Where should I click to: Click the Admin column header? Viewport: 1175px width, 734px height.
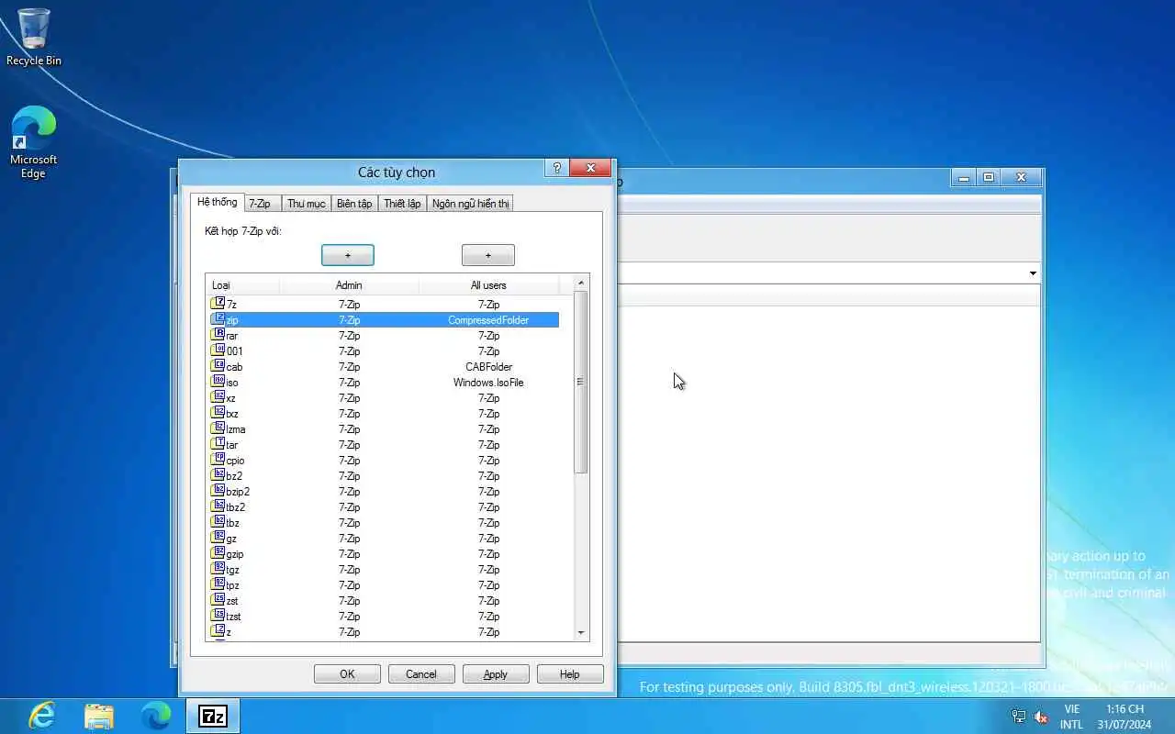349,285
